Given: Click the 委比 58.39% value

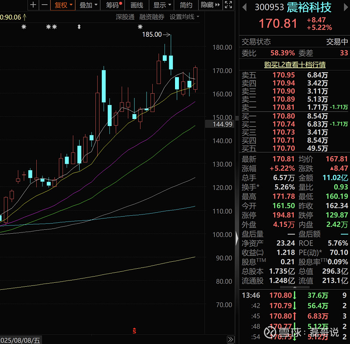Looking at the screenshot, I should pos(283,53).
